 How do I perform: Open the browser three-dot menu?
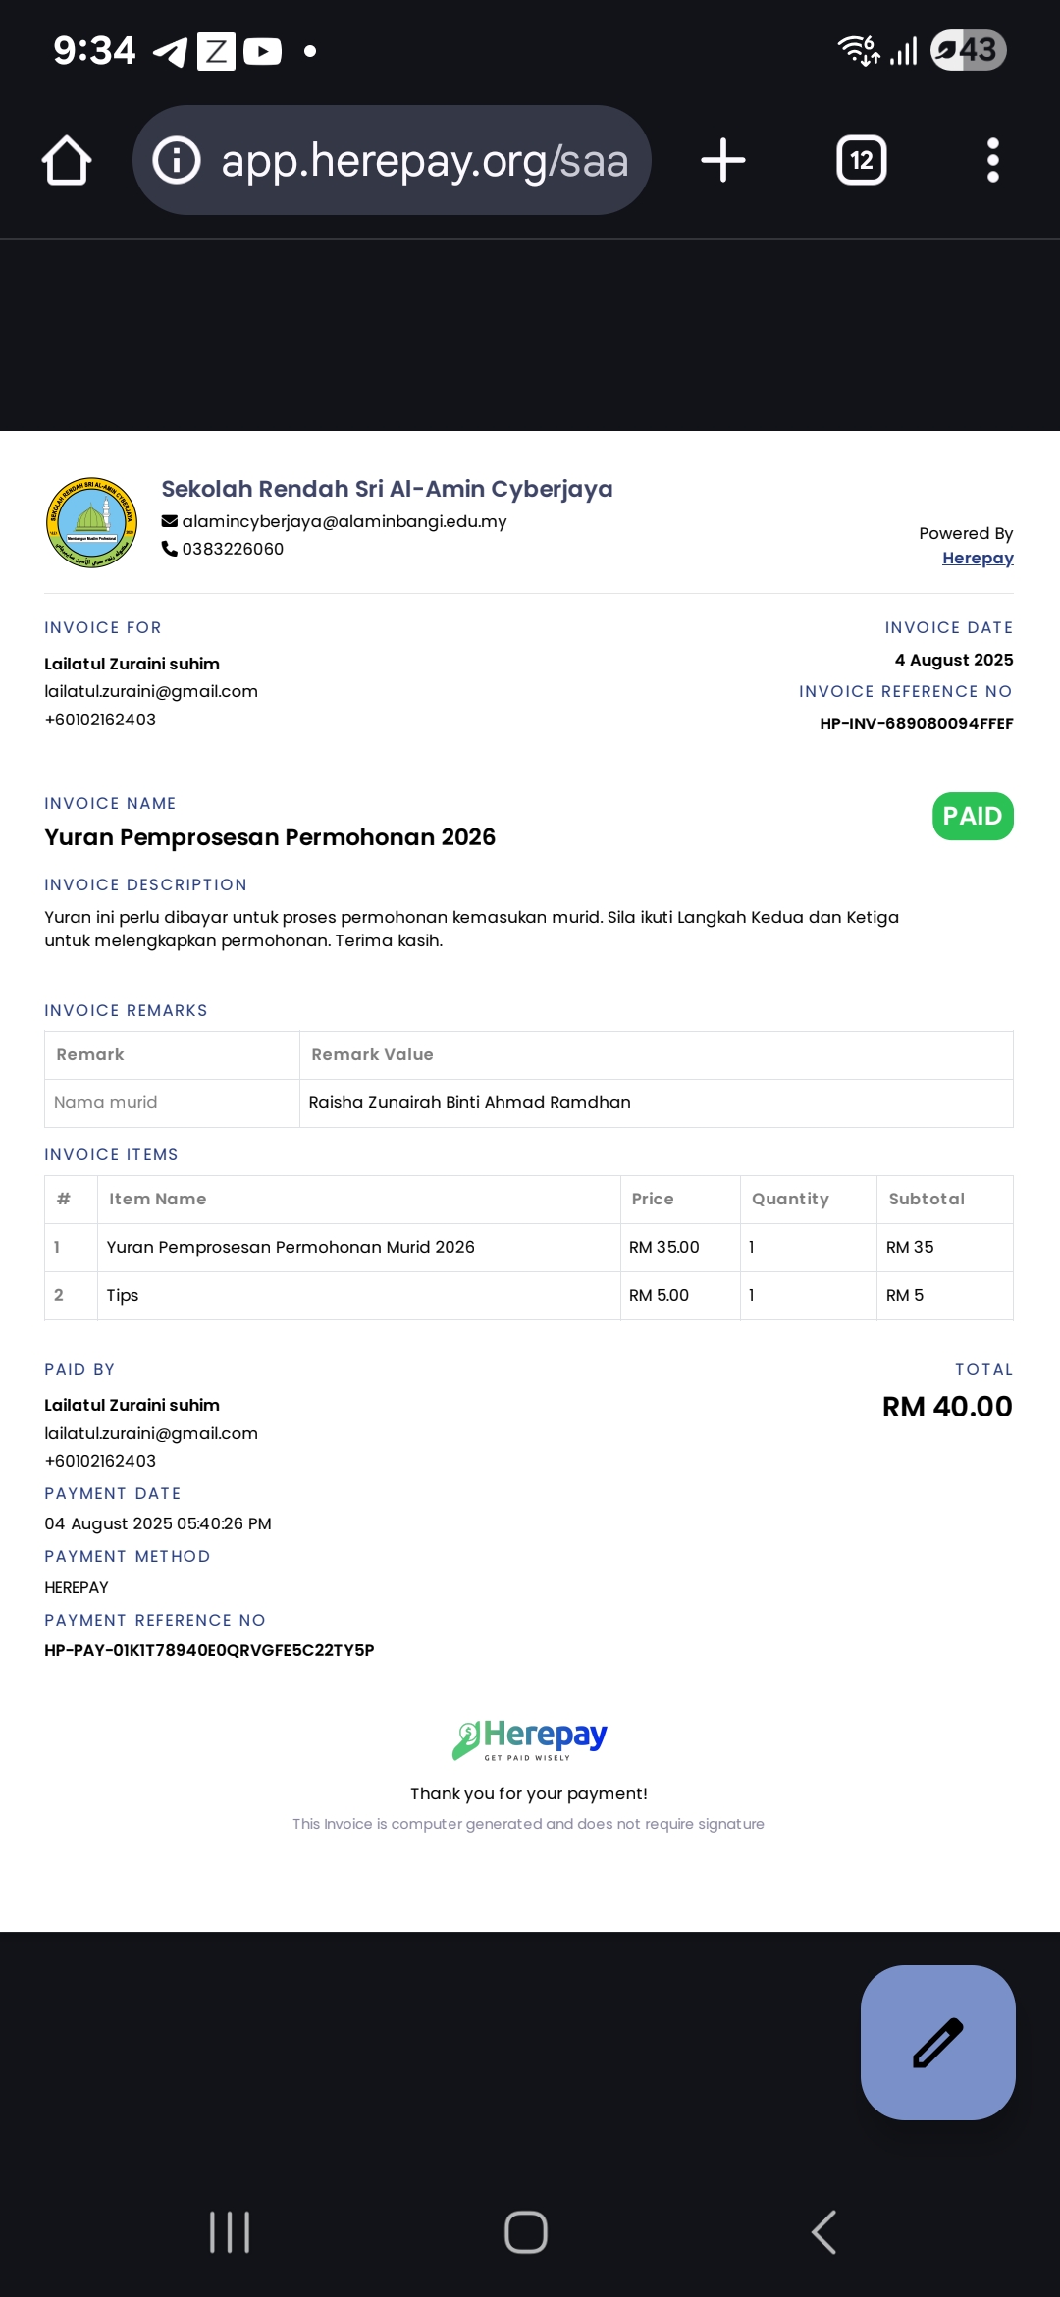tap(993, 160)
